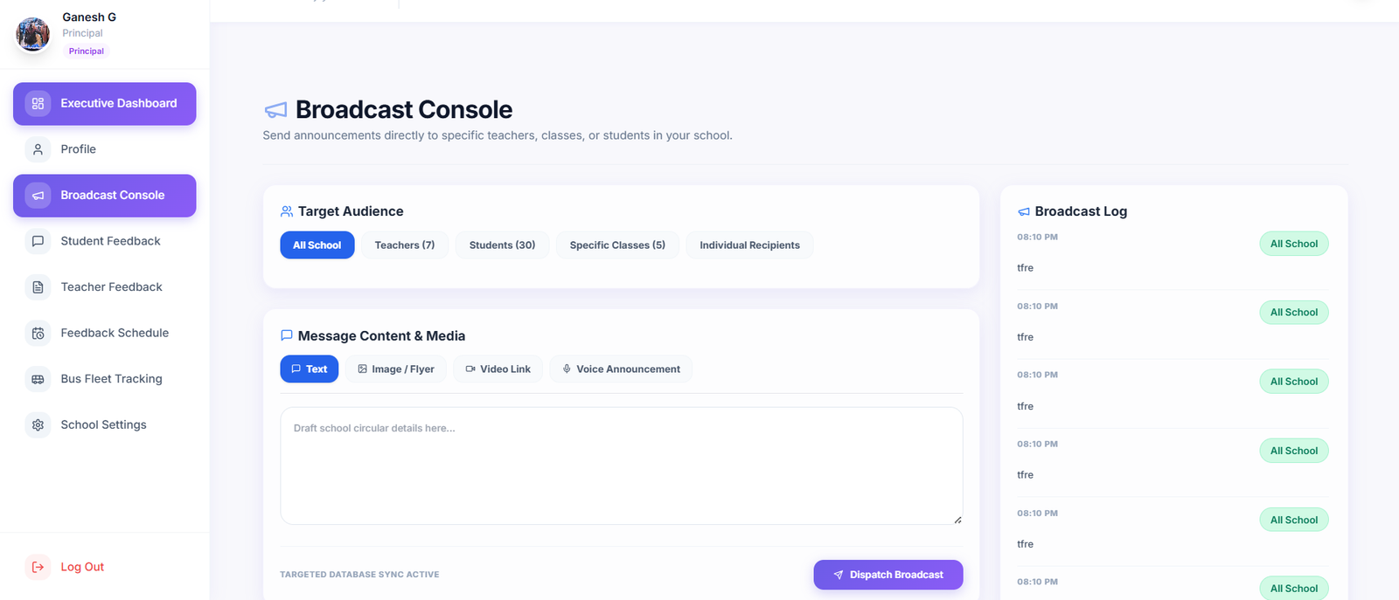
Task: Click the Executive Dashboard grid icon
Action: [38, 103]
